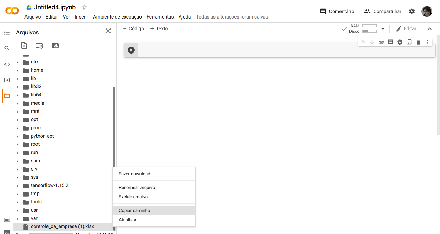This screenshot has width=440, height=234.
Task: Expand the tensorflow-1.15.2 folder
Action: [18, 185]
